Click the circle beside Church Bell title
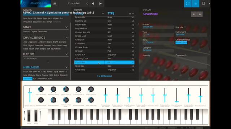Viewport: 231px width, 129px height. (x=87, y=4)
